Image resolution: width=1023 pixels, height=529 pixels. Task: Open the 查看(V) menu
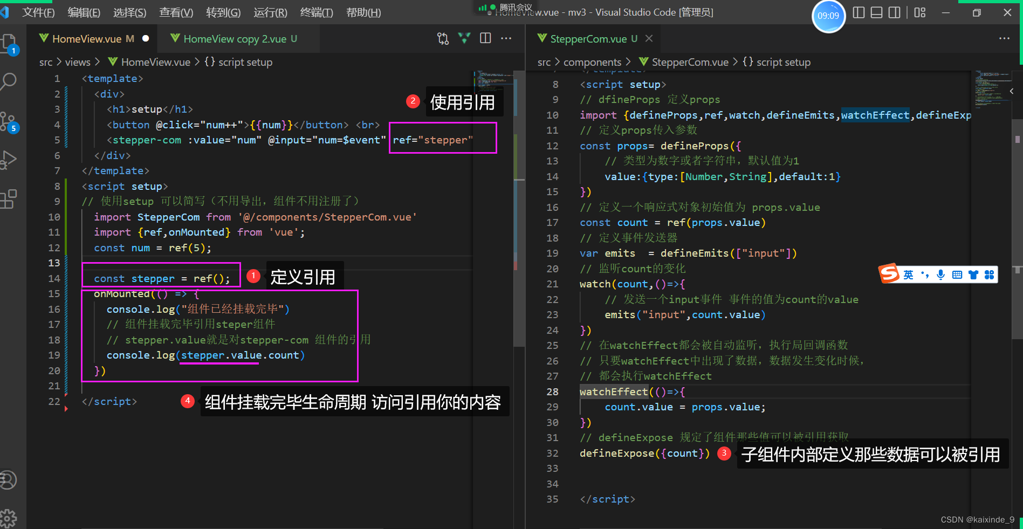[x=176, y=12]
